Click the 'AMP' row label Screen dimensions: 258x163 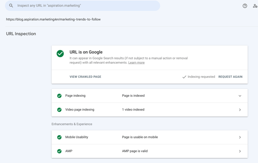click(69, 151)
